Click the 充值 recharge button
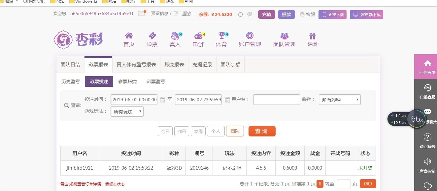The image size is (437, 191). point(267,14)
